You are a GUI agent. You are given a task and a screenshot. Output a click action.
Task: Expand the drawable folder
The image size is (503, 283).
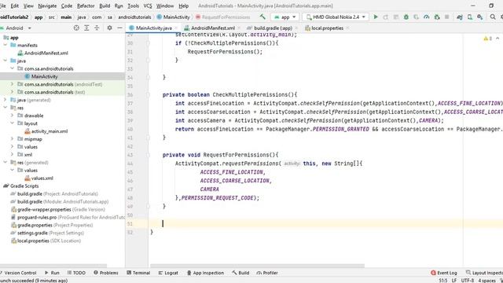tap(13, 116)
